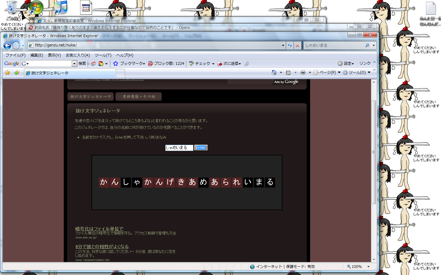Stop loading with the red X icon

(297, 45)
